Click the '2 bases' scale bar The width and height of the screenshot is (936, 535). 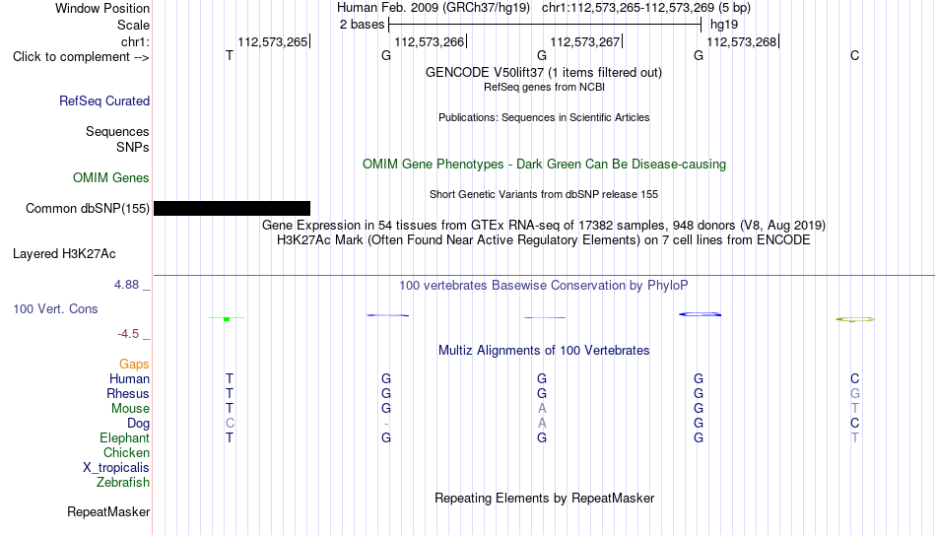pos(545,25)
